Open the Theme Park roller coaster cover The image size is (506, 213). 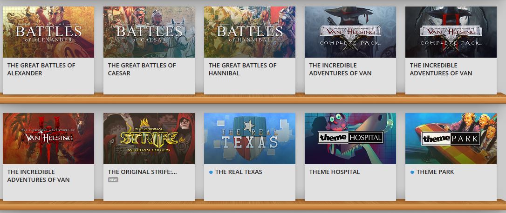pos(451,139)
